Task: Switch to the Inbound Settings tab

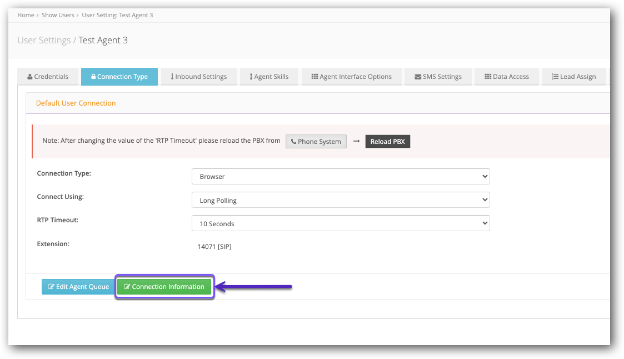Action: pos(198,77)
